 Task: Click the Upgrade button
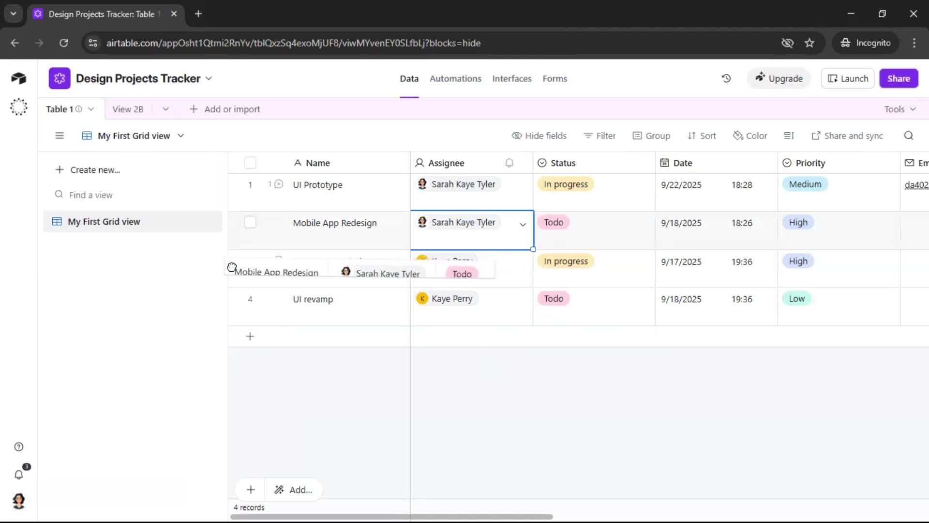tap(779, 78)
